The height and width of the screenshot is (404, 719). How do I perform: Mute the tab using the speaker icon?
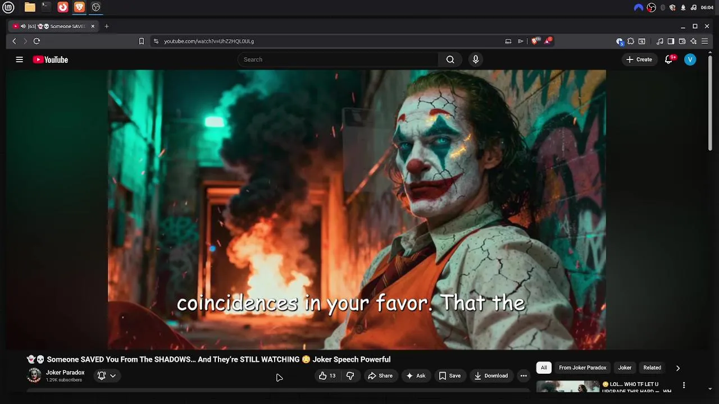pyautogui.click(x=23, y=26)
